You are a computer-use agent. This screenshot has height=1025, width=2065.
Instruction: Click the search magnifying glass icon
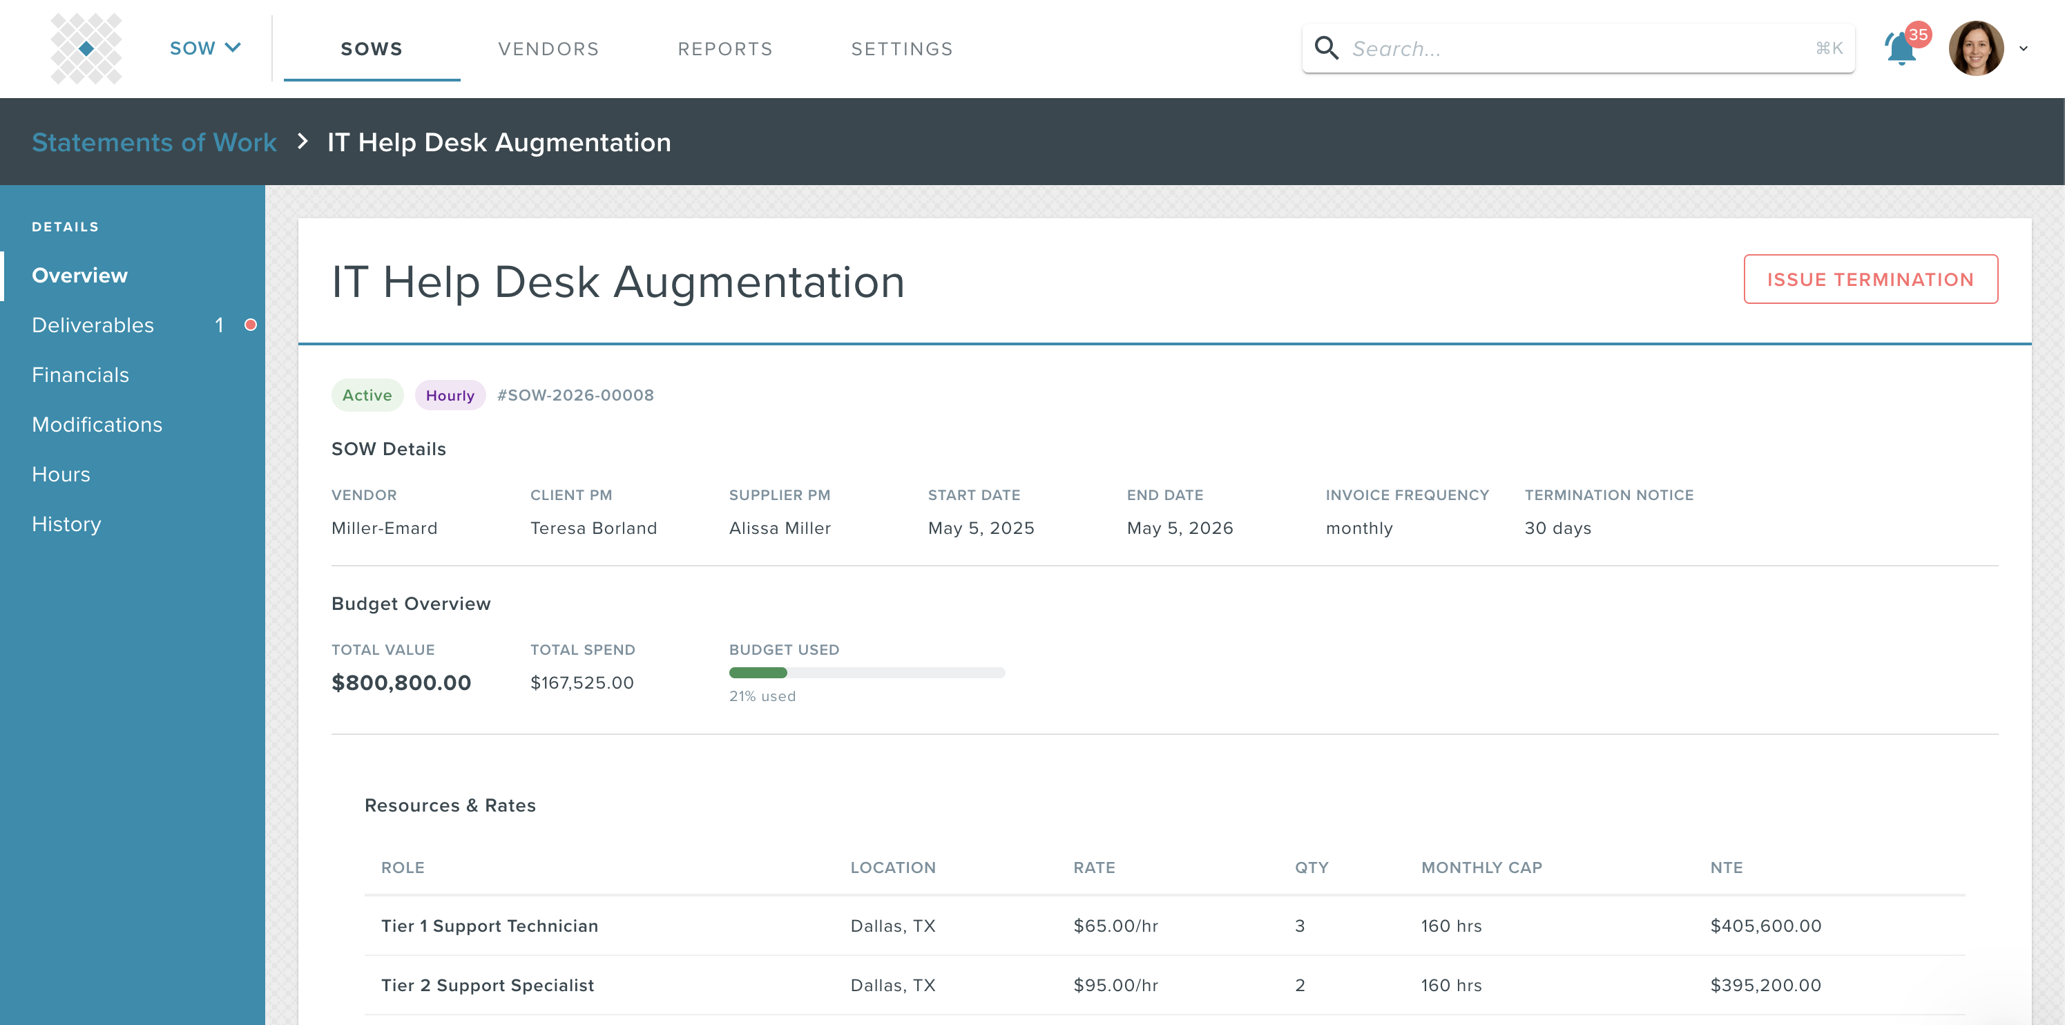pos(1326,48)
